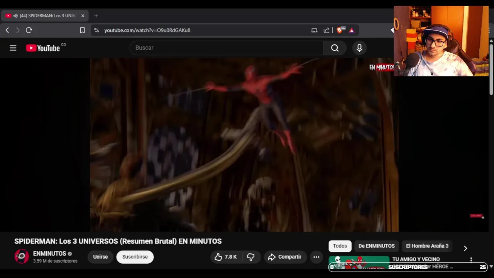
Task: Click the Unirse button
Action: [x=100, y=257]
